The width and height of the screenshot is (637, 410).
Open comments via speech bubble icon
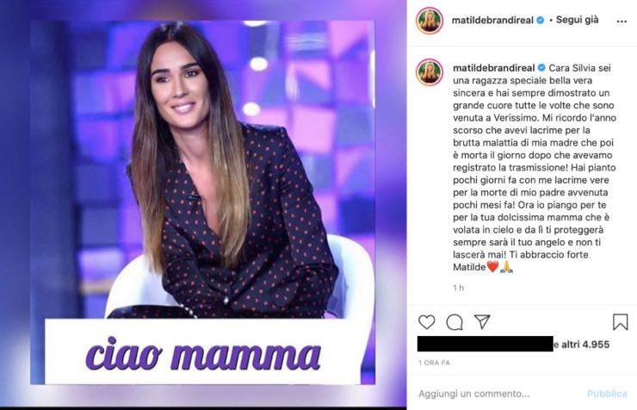[455, 322]
